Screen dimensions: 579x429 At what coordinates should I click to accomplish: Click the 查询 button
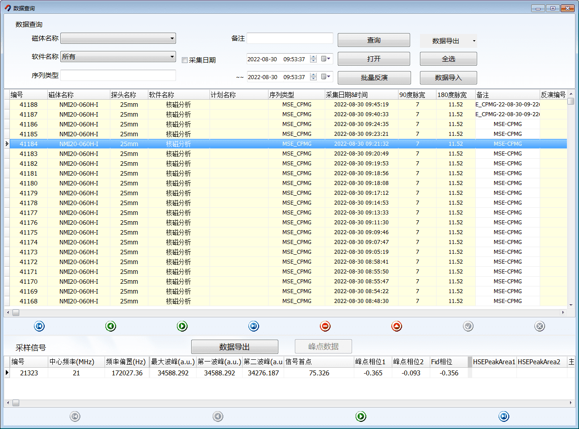pyautogui.click(x=373, y=40)
